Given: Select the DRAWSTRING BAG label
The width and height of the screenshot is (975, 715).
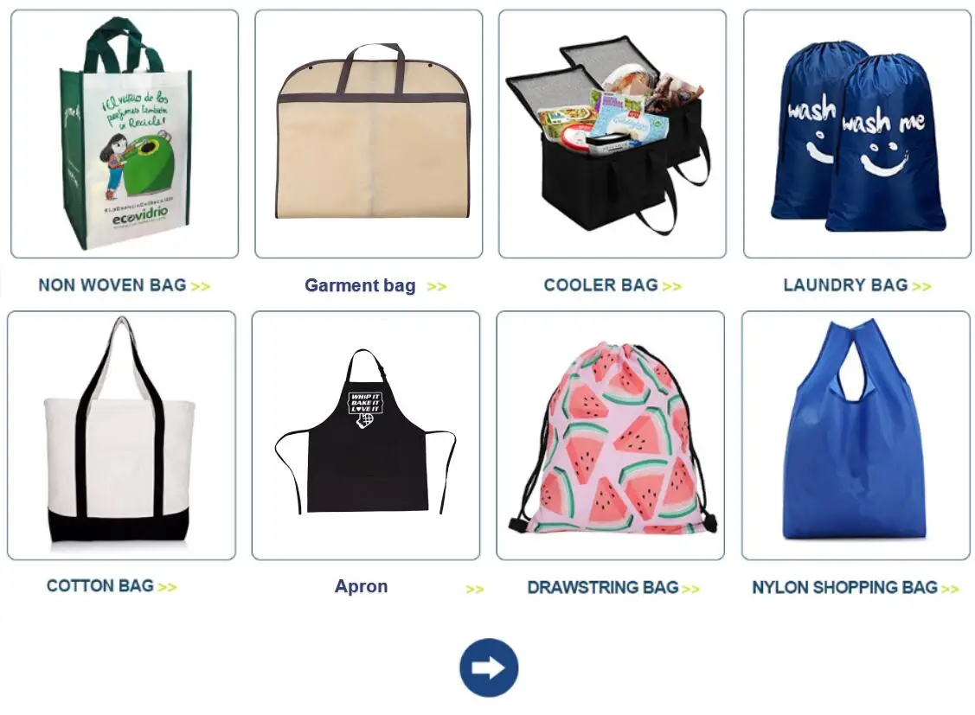Looking at the screenshot, I should tap(602, 587).
